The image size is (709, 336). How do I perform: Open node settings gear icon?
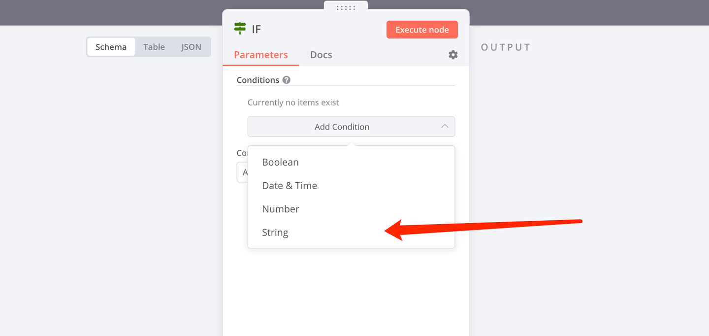pos(453,55)
